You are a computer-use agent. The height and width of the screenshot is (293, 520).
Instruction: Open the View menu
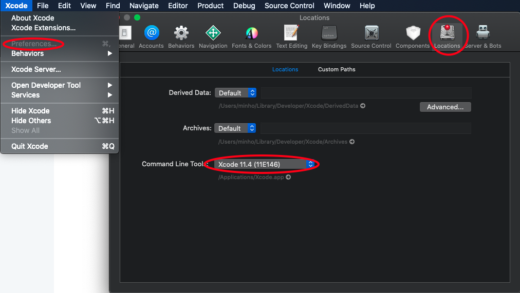pos(88,6)
